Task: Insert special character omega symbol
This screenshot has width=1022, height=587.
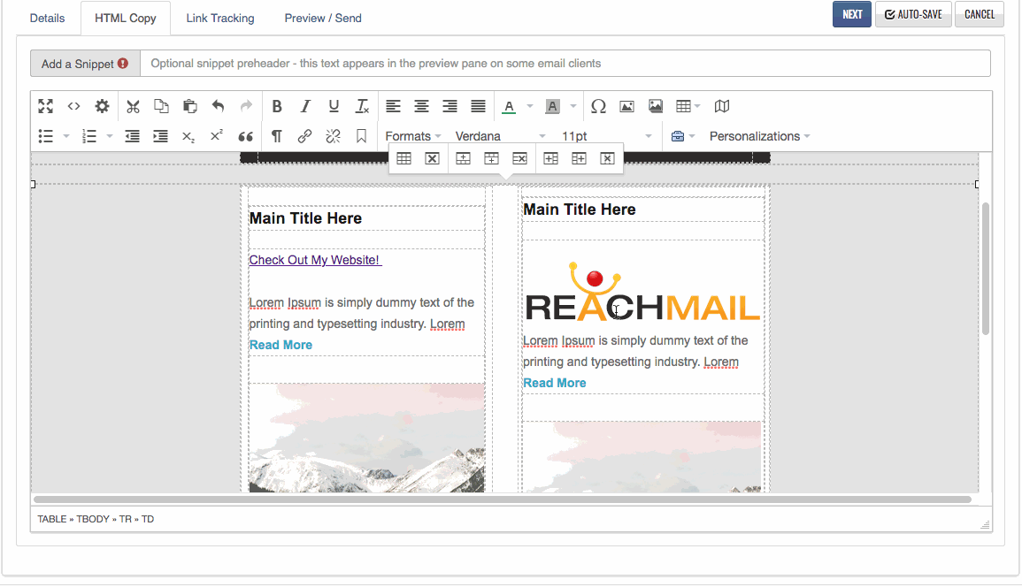Action: pyautogui.click(x=598, y=106)
